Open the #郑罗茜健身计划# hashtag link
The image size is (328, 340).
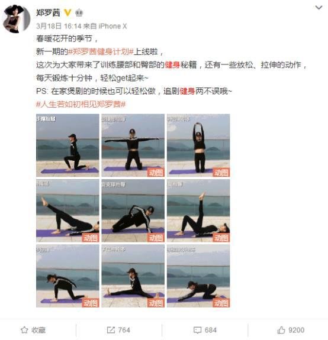[101, 52]
